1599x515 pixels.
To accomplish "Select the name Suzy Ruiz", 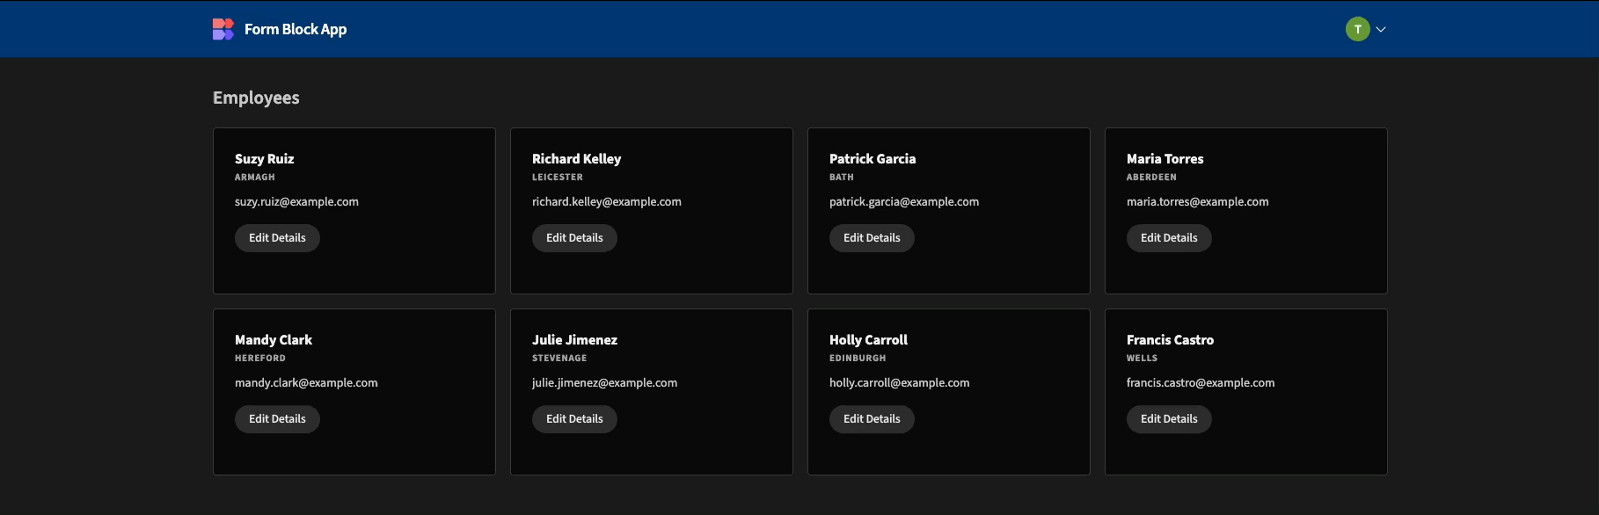I will [264, 159].
